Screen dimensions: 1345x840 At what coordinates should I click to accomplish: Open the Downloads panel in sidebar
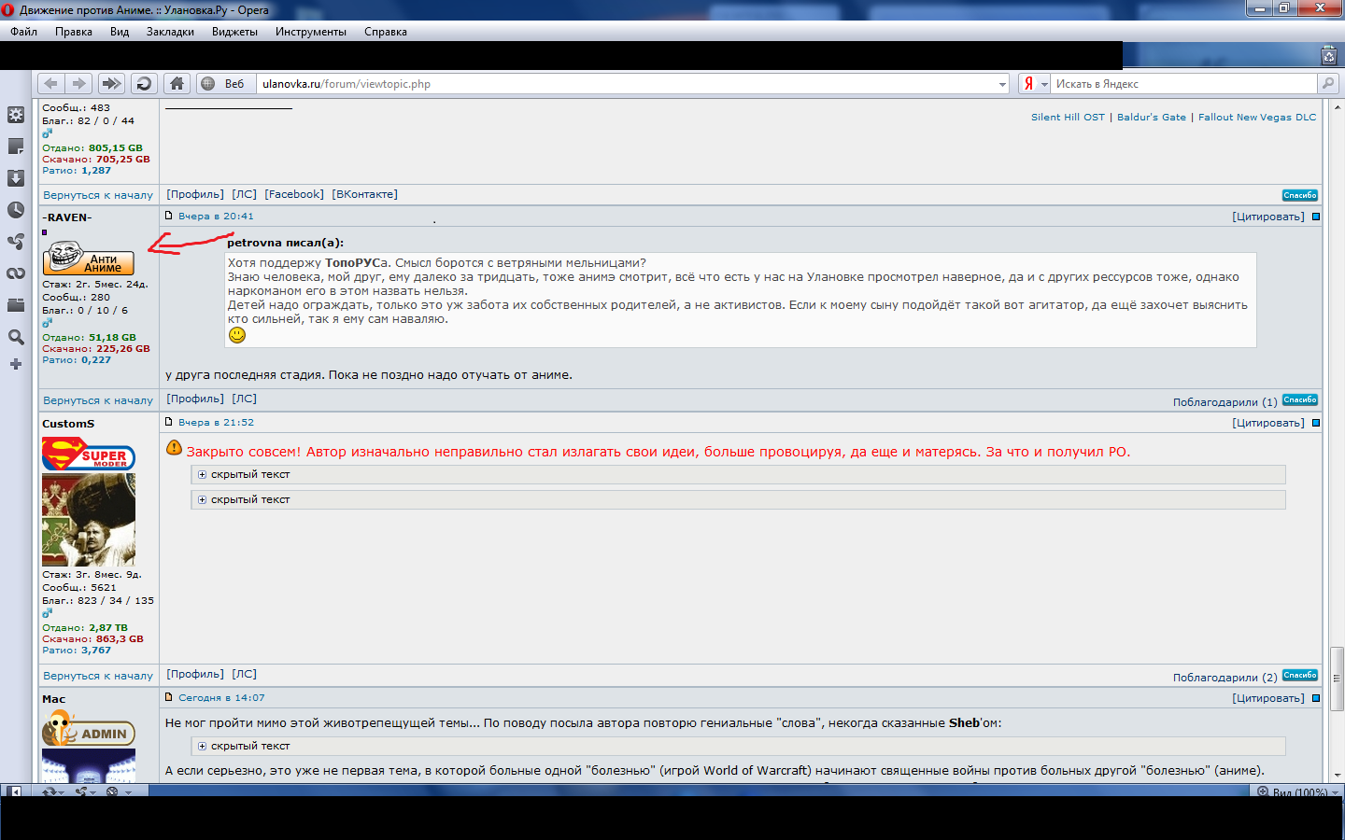16,178
